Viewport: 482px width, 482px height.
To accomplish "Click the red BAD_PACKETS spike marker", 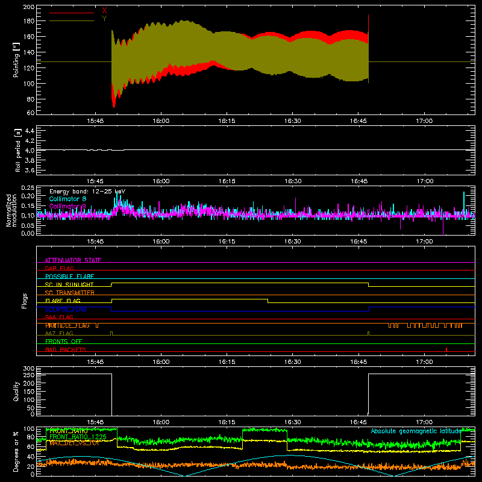I will [x=446, y=349].
